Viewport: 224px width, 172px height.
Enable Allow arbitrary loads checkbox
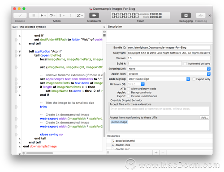pos(129,89)
